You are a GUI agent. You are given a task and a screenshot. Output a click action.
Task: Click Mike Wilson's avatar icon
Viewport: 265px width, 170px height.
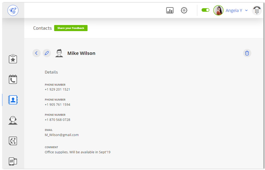coord(59,53)
